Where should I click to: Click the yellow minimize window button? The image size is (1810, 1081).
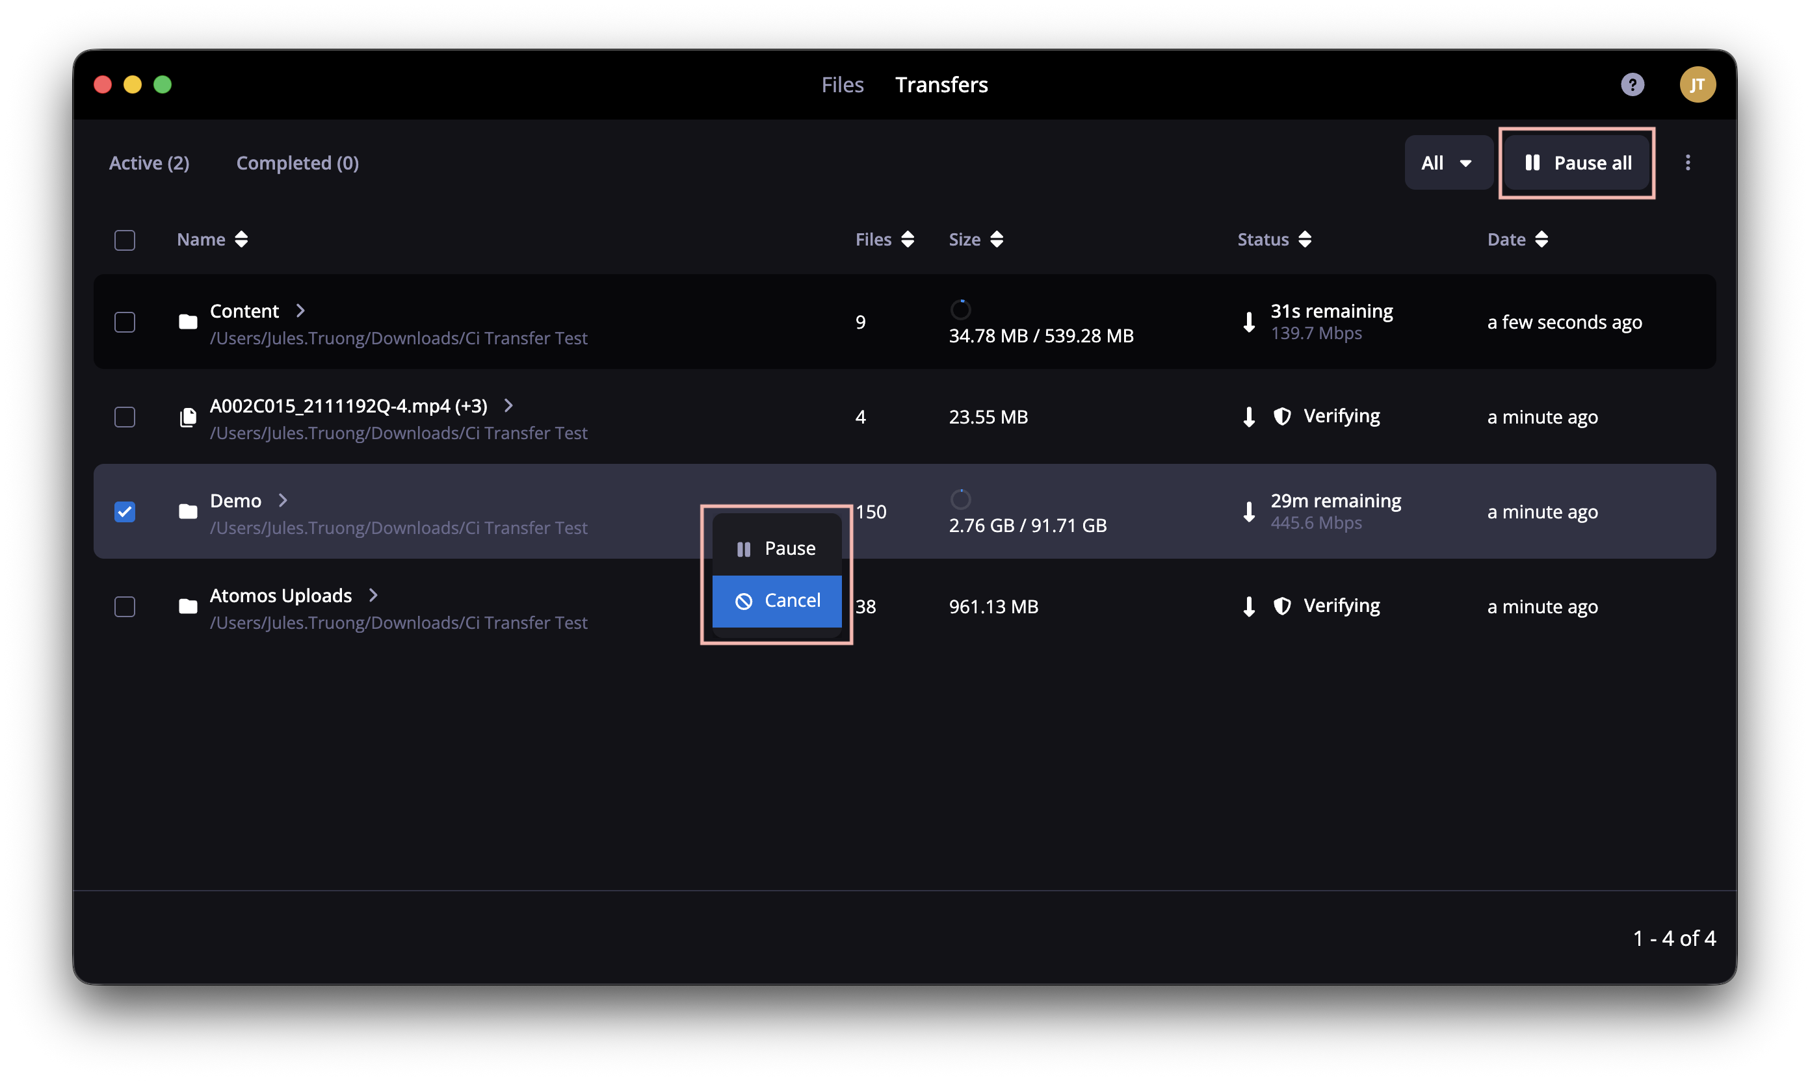(x=132, y=84)
